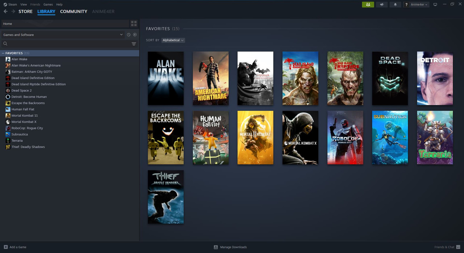Viewport: 464px width, 253px height.
Task: Open the Batman Arkham City cover
Action: pyautogui.click(x=255, y=78)
